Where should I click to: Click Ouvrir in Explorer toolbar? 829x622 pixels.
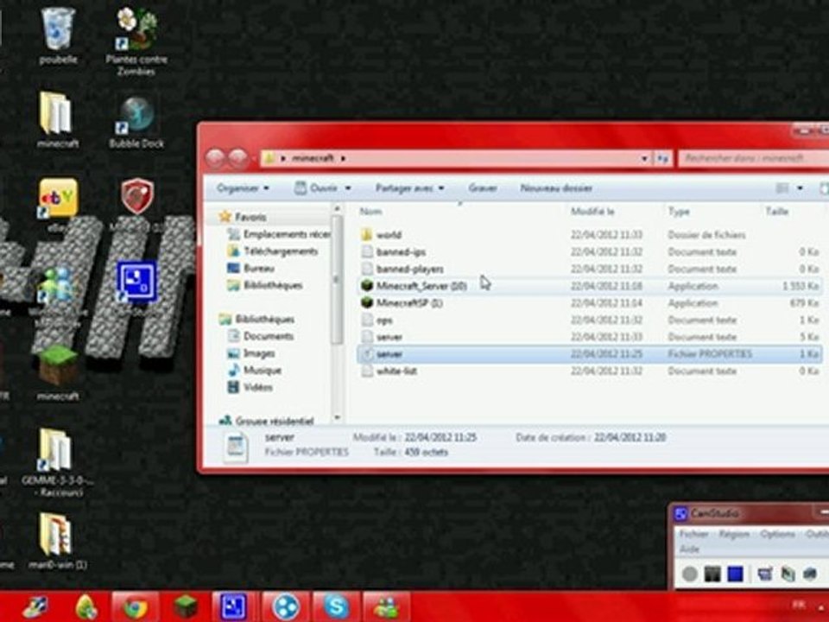317,188
